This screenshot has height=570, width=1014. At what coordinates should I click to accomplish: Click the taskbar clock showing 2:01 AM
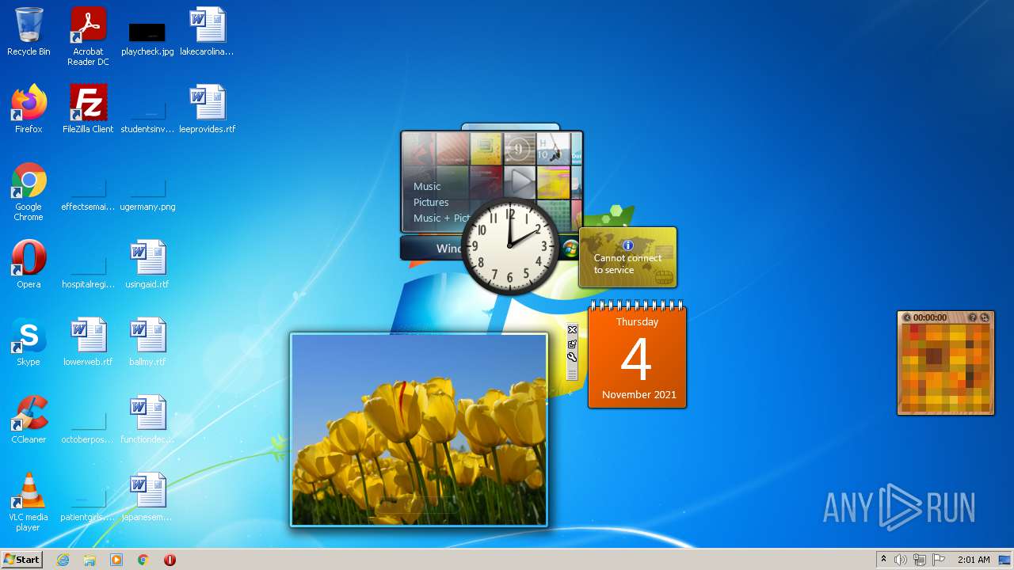pos(974,560)
